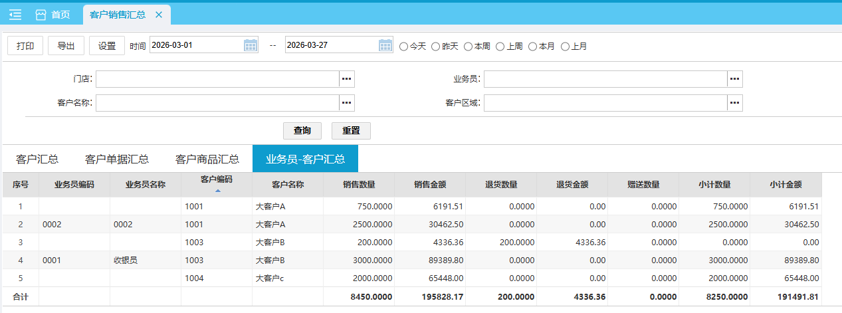Switch to the 客户汇总 tab
This screenshot has height=313, width=842.
tap(37, 159)
